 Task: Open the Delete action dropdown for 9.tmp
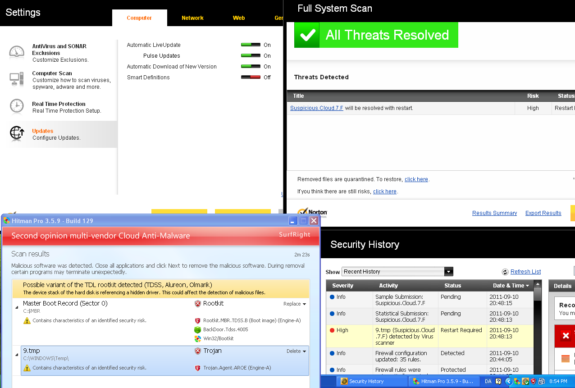click(x=296, y=351)
